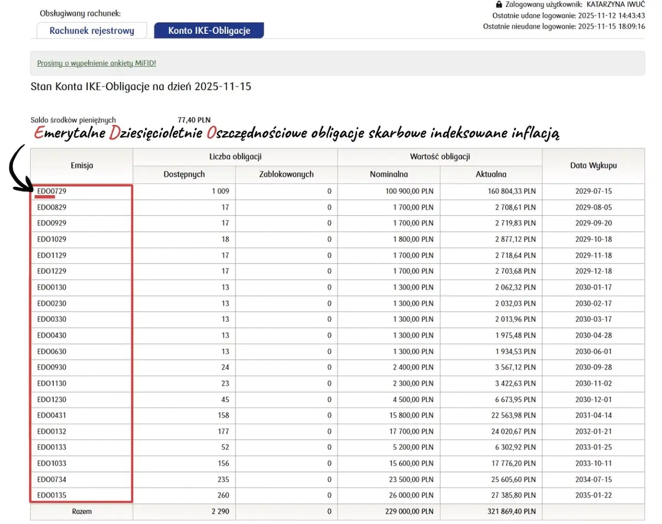Switch to the Rachunek rejestrowy tab
The image size is (662, 524).
(x=92, y=31)
